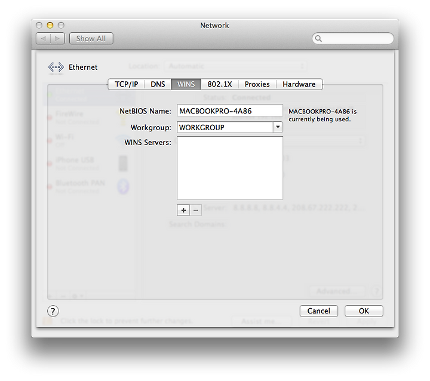Cancel the advanced settings sheet
This screenshot has width=430, height=381.
(319, 311)
